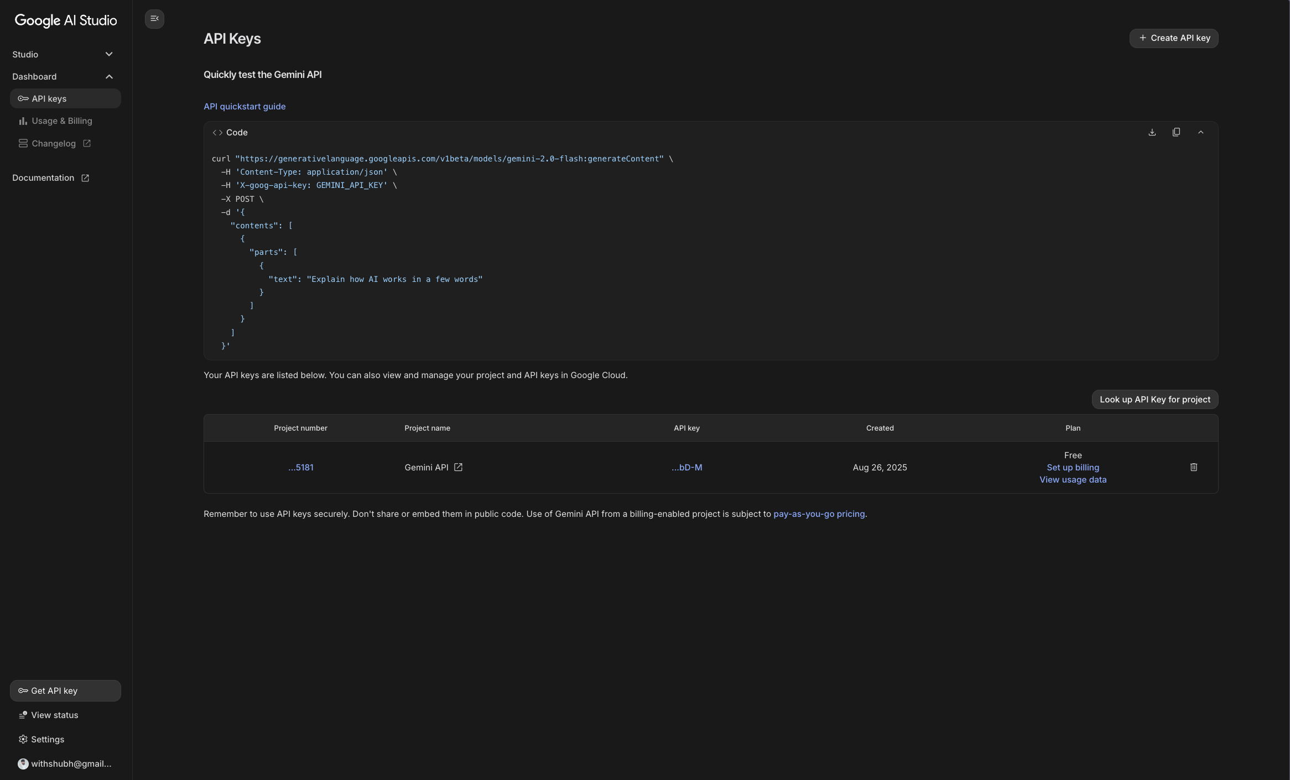Open the Gemini API project external link icon

(x=458, y=468)
